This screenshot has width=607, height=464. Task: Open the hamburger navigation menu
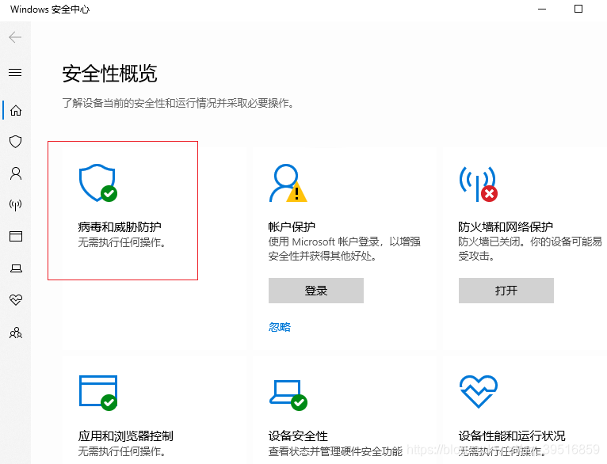coord(15,72)
